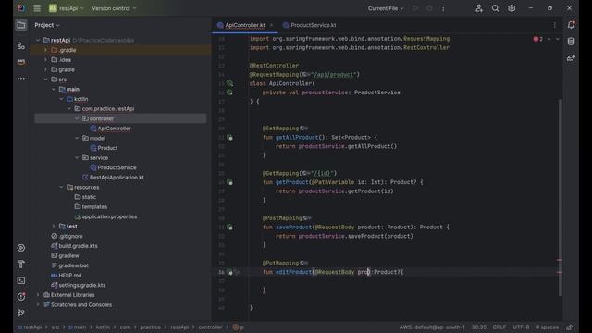Click the gutter icon beside getAllProduct
Image resolution: width=592 pixels, height=333 pixels.
click(x=230, y=138)
